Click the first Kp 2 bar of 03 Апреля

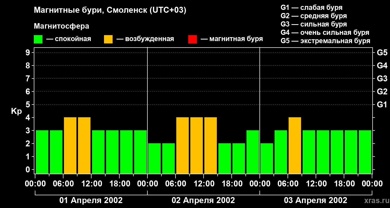267,158
